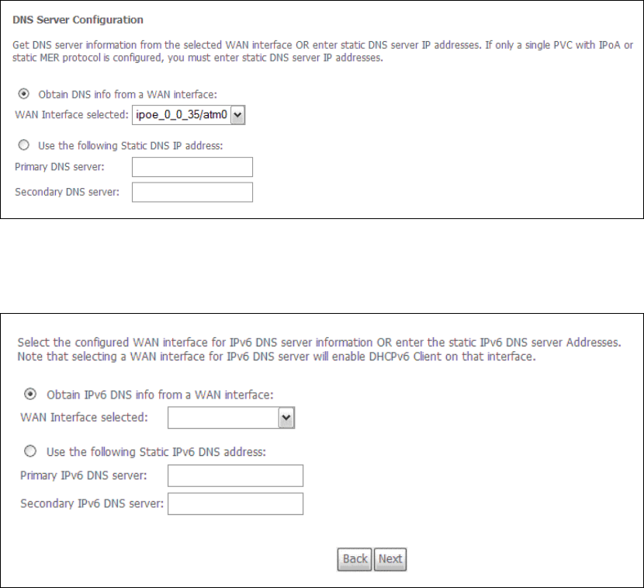
Task: Click the Next button
Action: [x=390, y=559]
